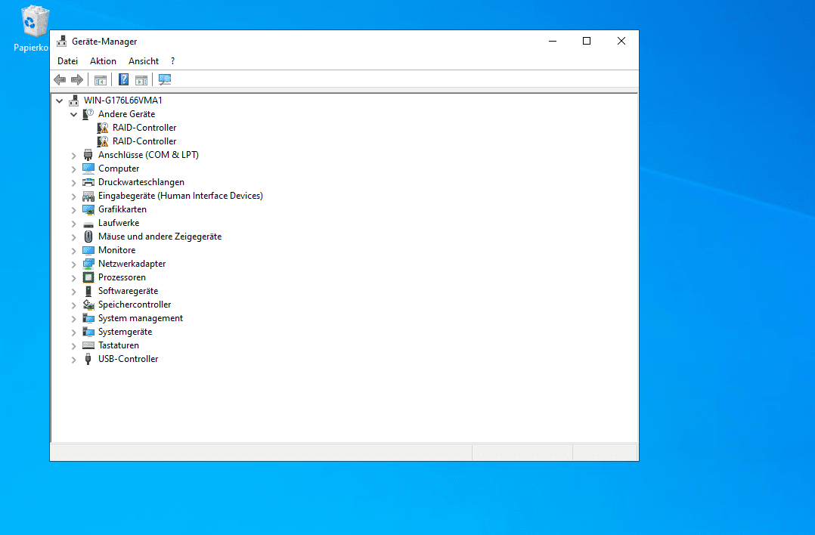The height and width of the screenshot is (535, 815).
Task: Click the Speichercontroller icon
Action: (x=88, y=305)
